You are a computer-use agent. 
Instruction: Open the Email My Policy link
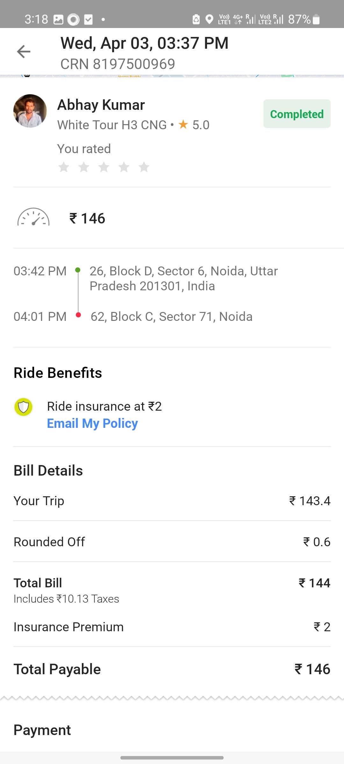click(x=92, y=423)
